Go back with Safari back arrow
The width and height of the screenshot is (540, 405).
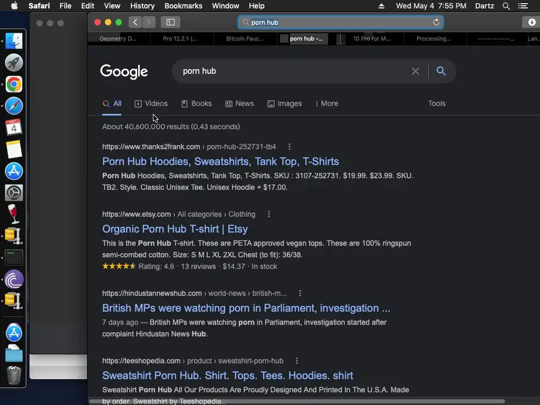click(136, 22)
